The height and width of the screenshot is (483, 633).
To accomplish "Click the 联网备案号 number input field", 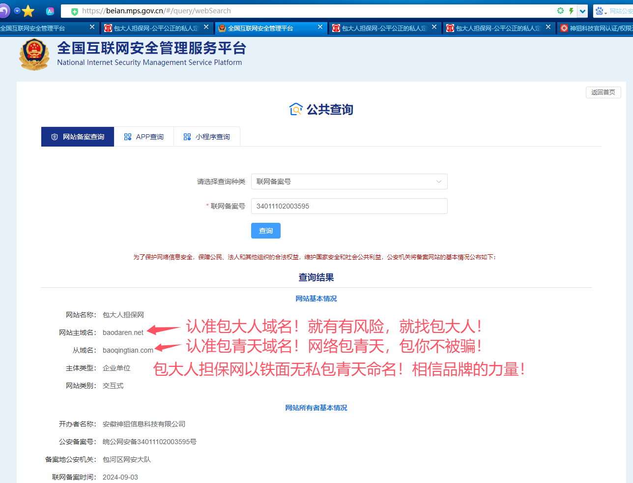I will [x=349, y=206].
